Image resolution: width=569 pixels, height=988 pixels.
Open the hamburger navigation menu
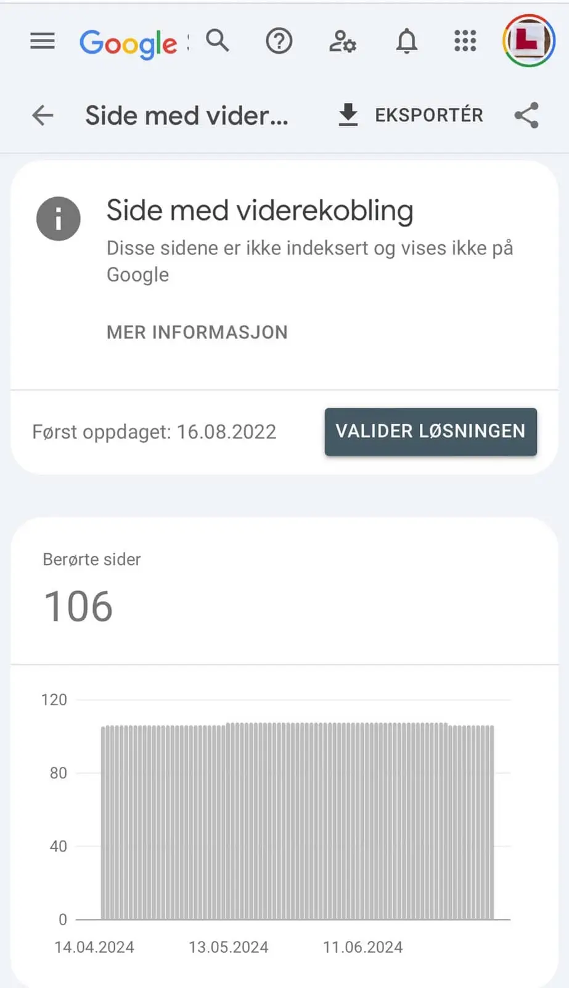[x=43, y=41]
